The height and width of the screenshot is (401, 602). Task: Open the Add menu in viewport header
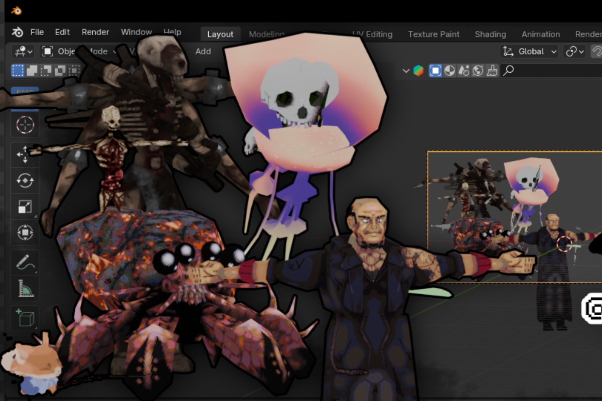[x=203, y=51]
